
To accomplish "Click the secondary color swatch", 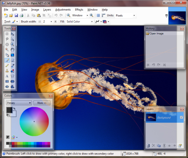I will tap(14, 115).
